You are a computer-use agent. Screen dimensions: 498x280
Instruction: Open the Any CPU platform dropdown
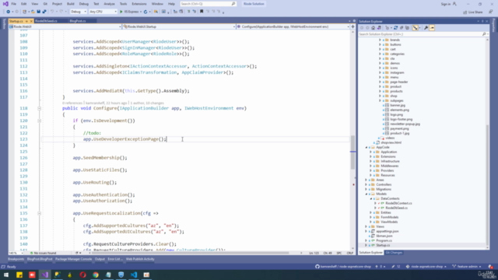coord(103,12)
